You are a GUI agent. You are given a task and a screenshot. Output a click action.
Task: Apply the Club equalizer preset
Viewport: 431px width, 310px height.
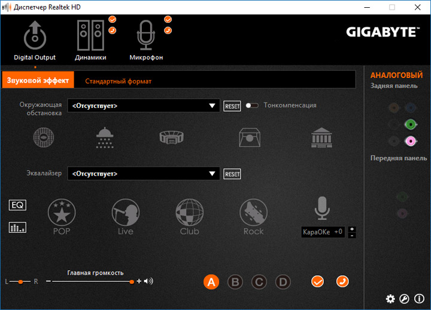coord(189,217)
